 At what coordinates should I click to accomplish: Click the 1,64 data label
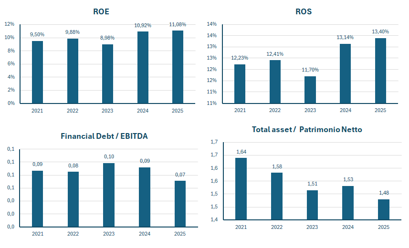tap(241, 152)
